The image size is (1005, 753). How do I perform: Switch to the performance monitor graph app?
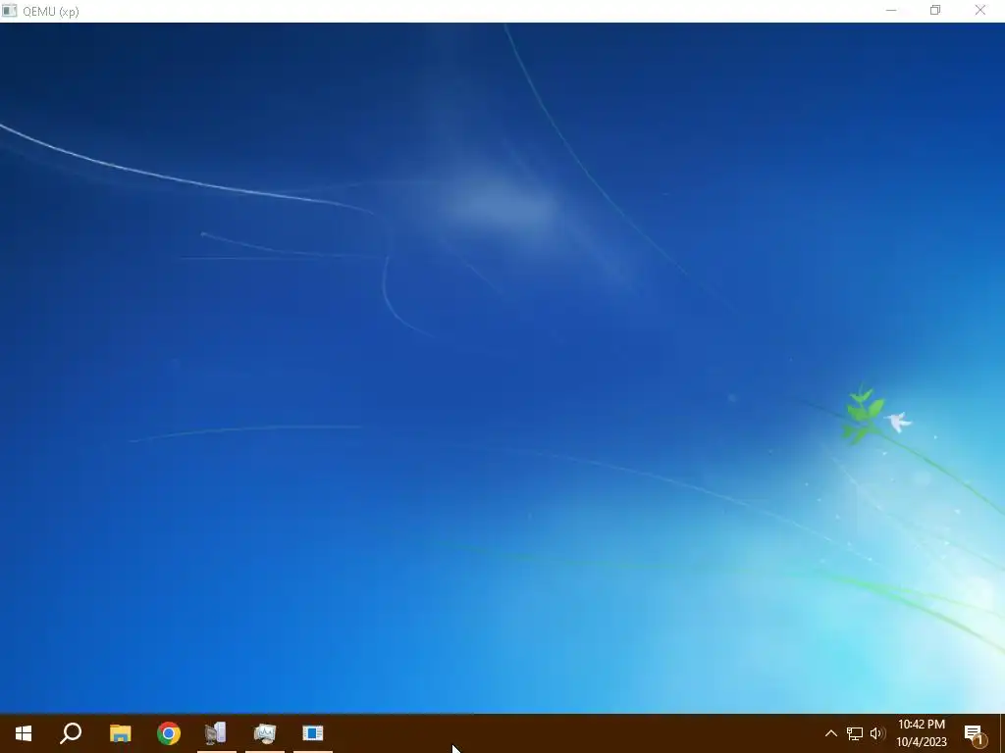click(265, 733)
